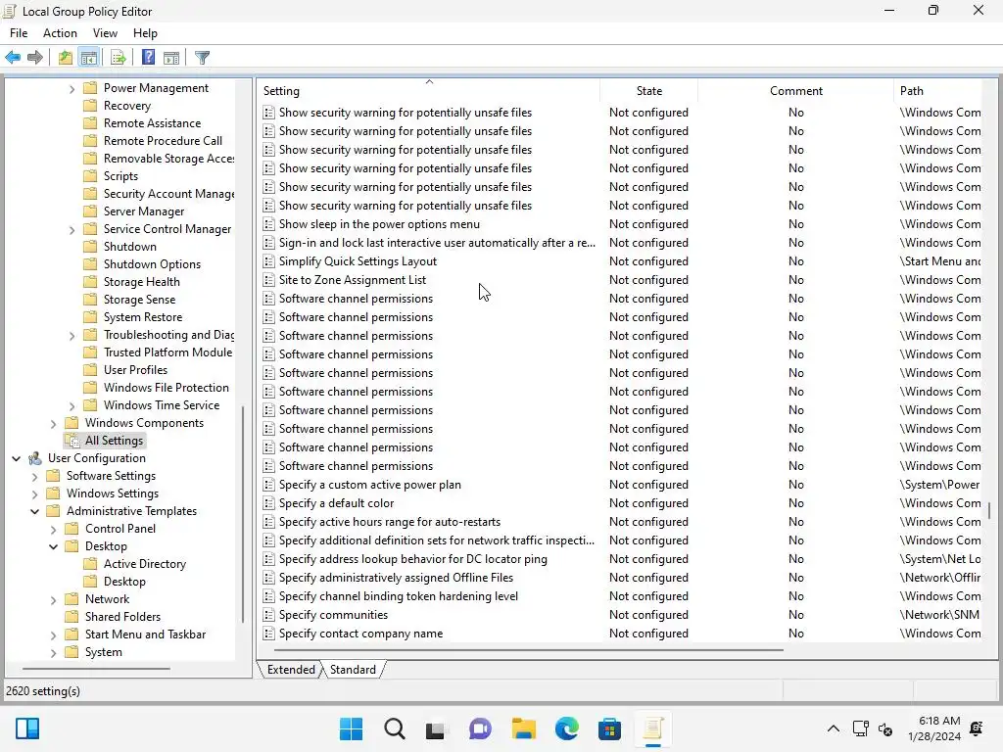This screenshot has height=752, width=1003.
Task: Toggle the action pane toolbar icon
Action: tap(171, 58)
